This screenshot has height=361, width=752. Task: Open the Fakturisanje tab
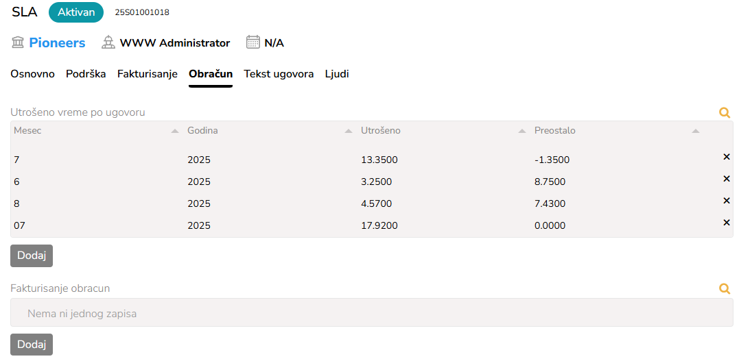148,74
